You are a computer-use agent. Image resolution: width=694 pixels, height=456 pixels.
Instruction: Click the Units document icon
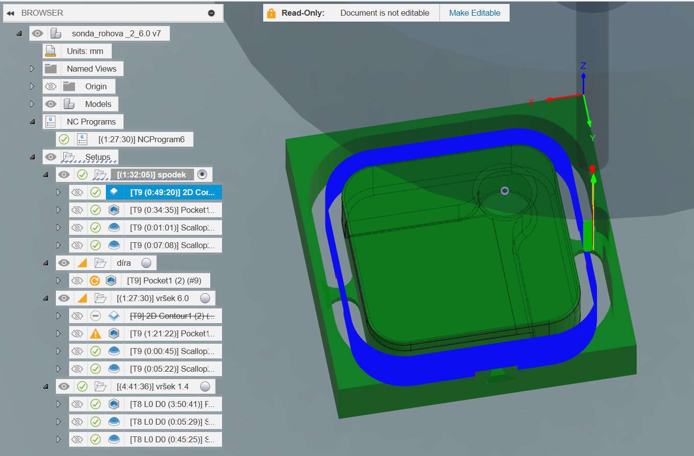pyautogui.click(x=50, y=51)
